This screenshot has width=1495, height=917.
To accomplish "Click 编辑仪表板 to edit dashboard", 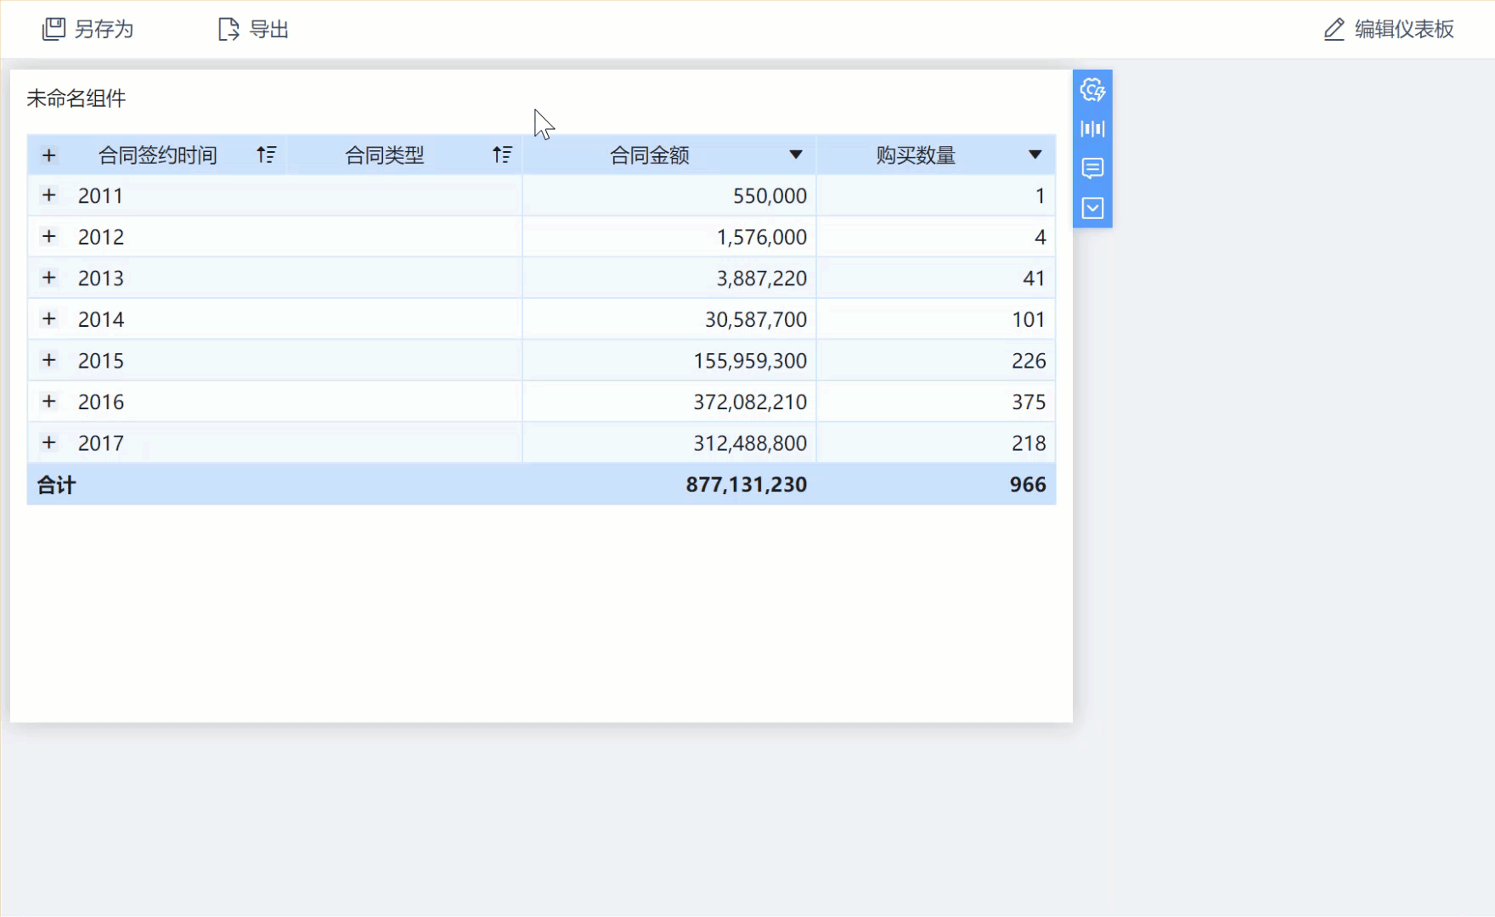I will pyautogui.click(x=1389, y=30).
